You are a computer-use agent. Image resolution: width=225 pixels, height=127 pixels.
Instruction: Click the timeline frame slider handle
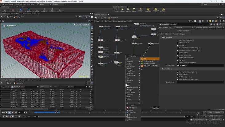pyautogui.click(x=57, y=112)
